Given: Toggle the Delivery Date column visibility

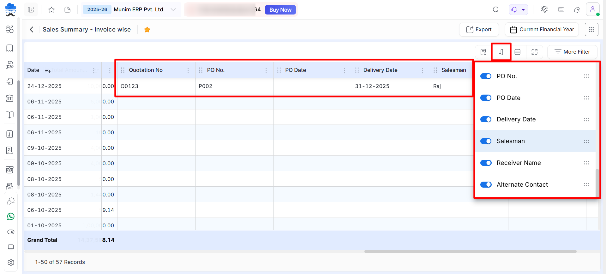Looking at the screenshot, I should click(x=486, y=120).
